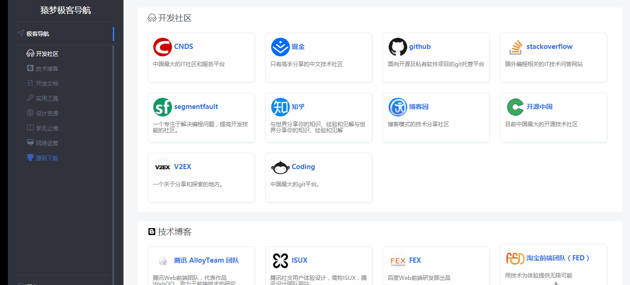
Task: Click description 一个关于分享和探索的地方。
Action: click(x=188, y=184)
